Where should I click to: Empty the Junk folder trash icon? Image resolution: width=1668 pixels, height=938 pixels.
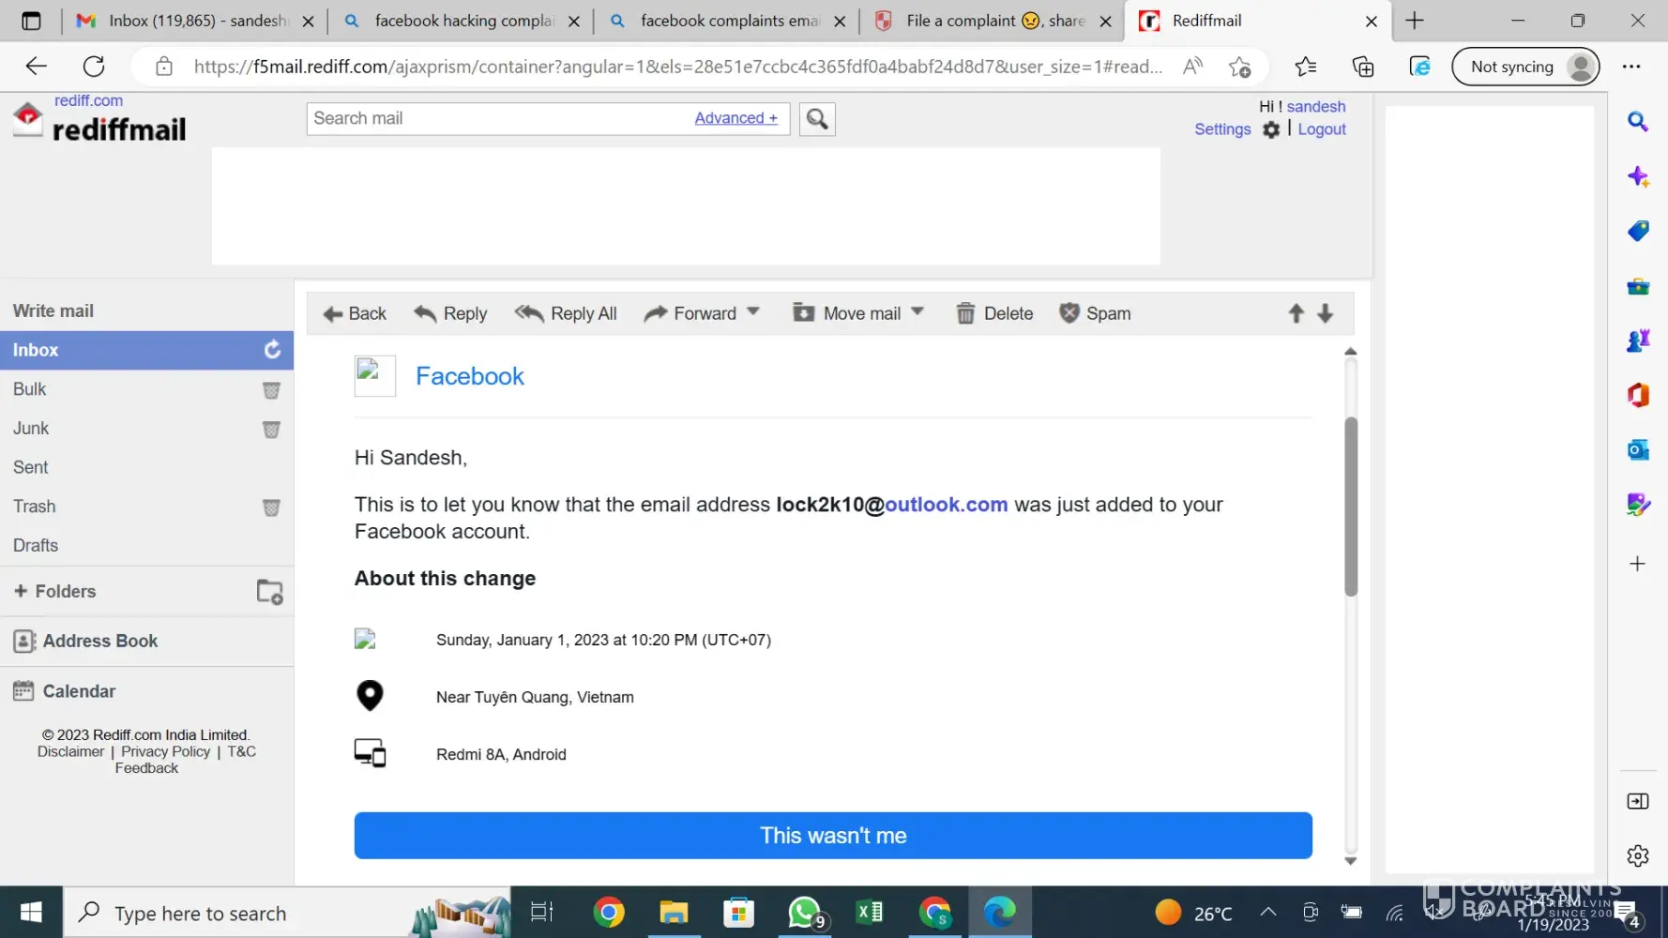coord(271,430)
